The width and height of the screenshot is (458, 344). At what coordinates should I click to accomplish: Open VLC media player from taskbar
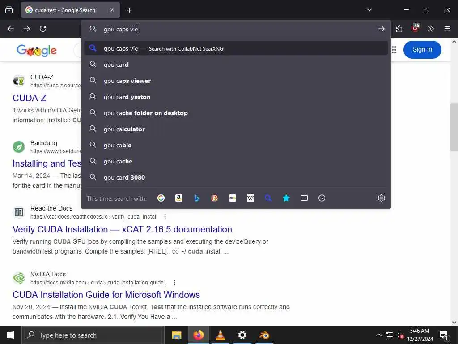[x=220, y=335]
